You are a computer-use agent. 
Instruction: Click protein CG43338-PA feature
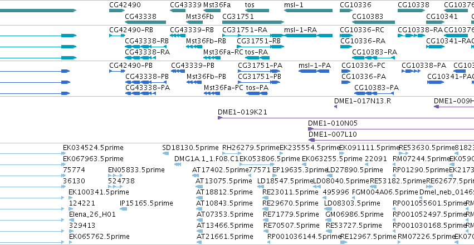click(x=141, y=93)
